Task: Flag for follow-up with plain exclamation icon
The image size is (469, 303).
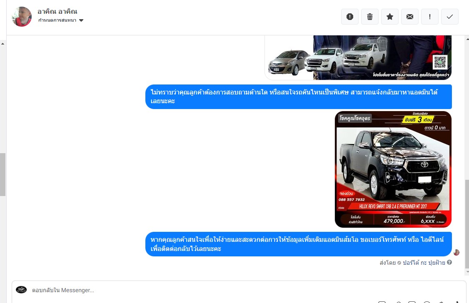Action: point(430,17)
